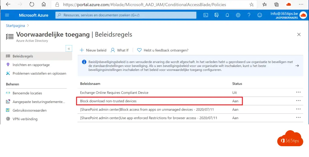The width and height of the screenshot is (309, 157).
Task: Open Azure portal settings gear
Action: [238, 15]
